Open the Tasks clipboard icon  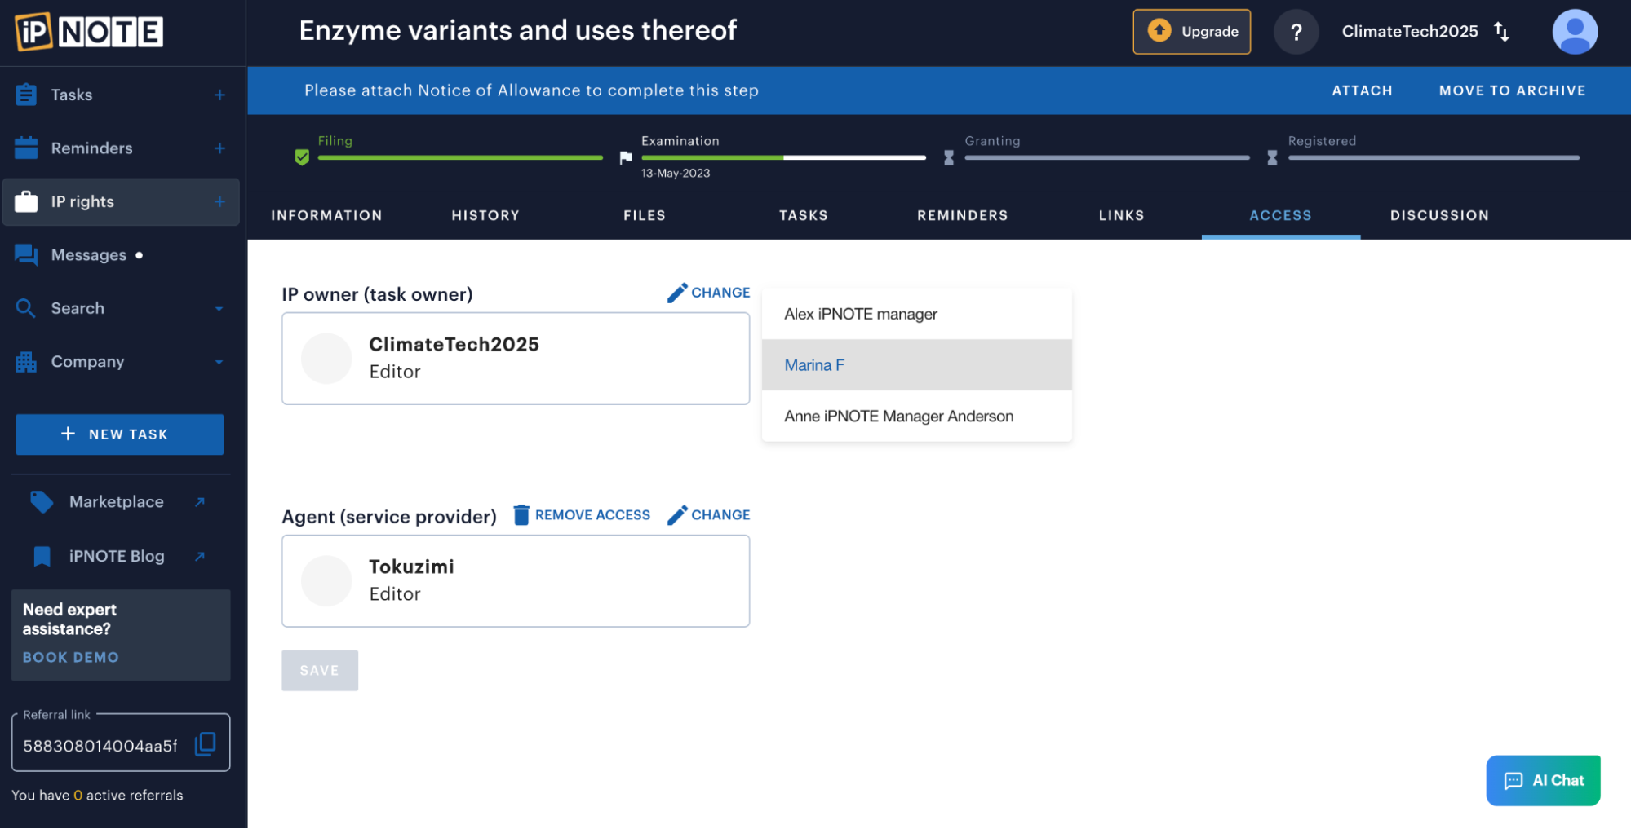tap(26, 95)
